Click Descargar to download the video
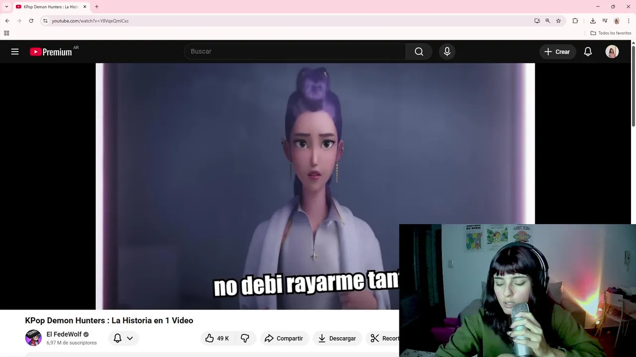Image resolution: width=636 pixels, height=357 pixels. pos(337,338)
